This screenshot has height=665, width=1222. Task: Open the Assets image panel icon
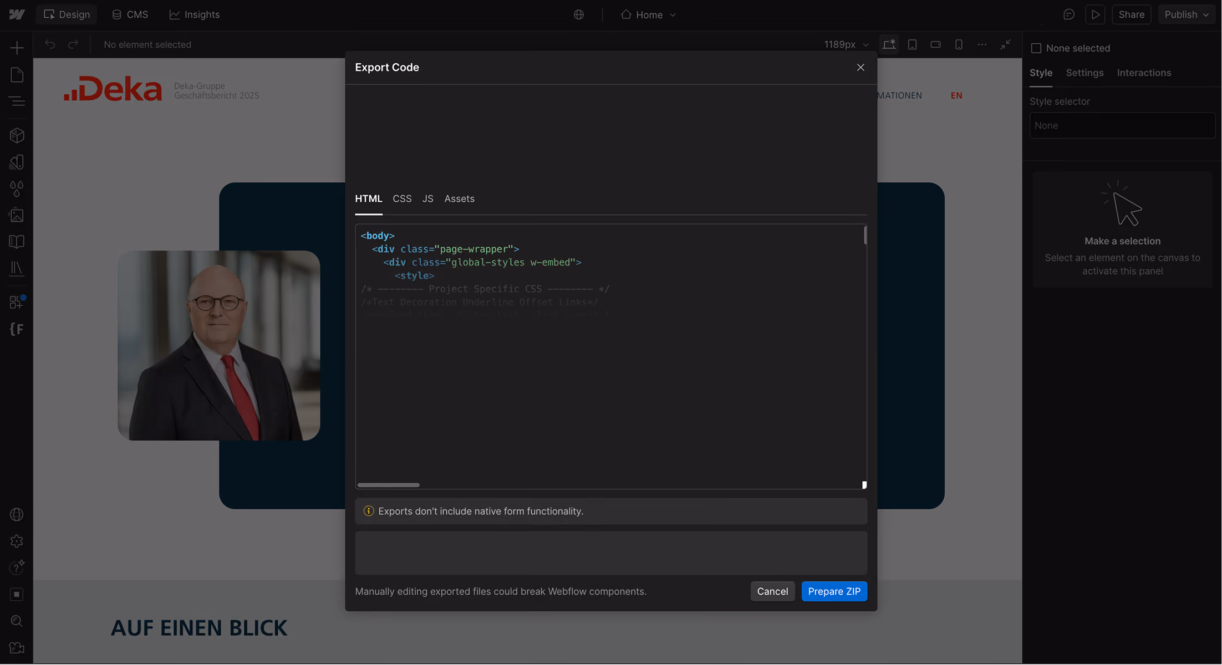pyautogui.click(x=17, y=215)
